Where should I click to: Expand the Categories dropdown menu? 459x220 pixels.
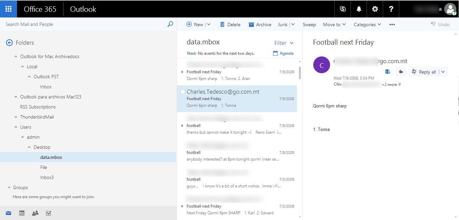click(367, 25)
